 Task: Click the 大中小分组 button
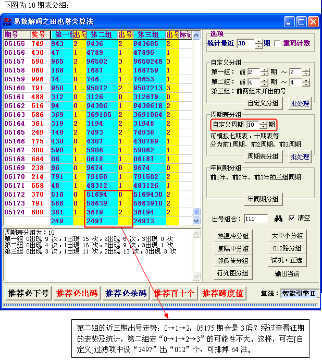point(287,236)
